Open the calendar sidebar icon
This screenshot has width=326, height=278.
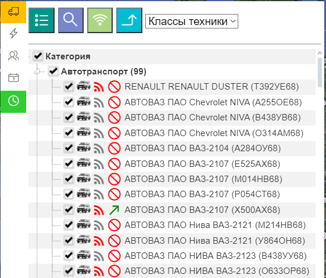tap(13, 78)
